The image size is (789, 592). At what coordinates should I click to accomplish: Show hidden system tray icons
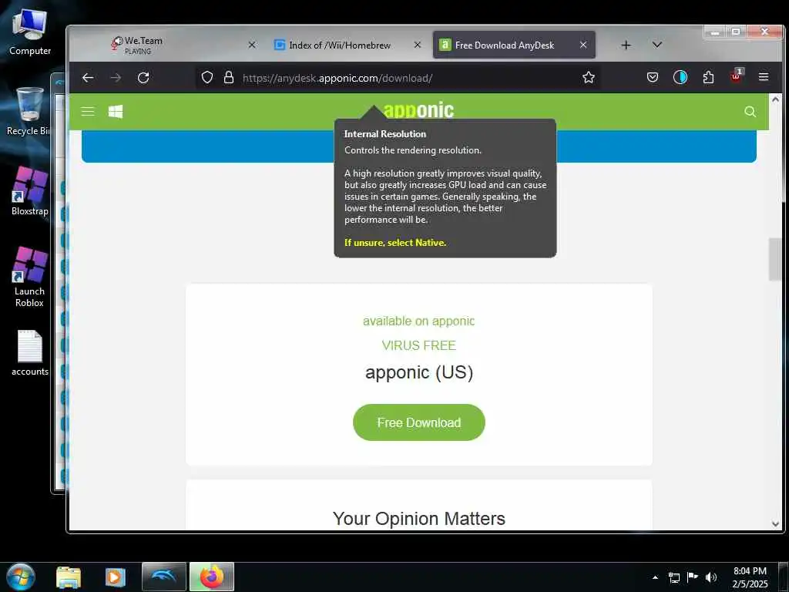(x=655, y=577)
